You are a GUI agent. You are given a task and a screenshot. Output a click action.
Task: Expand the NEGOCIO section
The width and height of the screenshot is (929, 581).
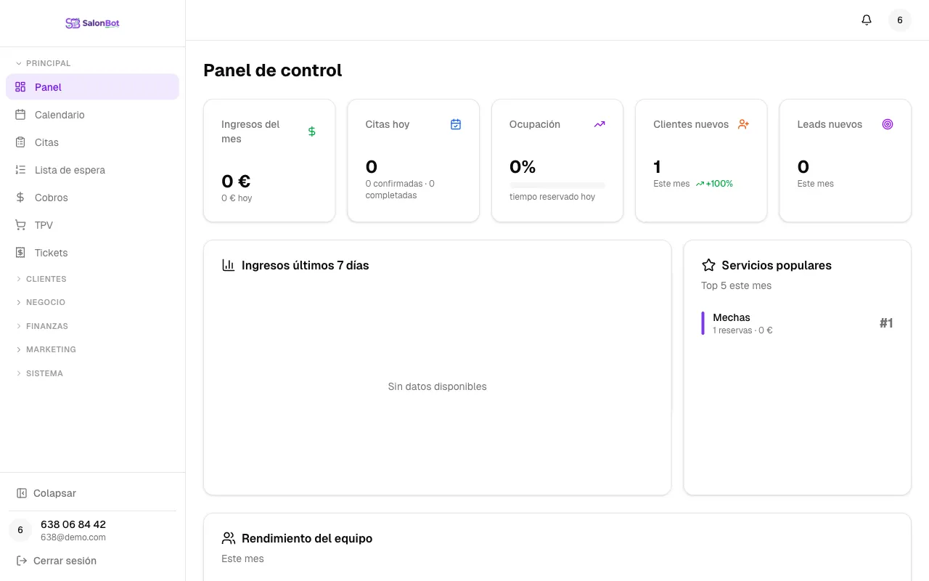click(46, 302)
